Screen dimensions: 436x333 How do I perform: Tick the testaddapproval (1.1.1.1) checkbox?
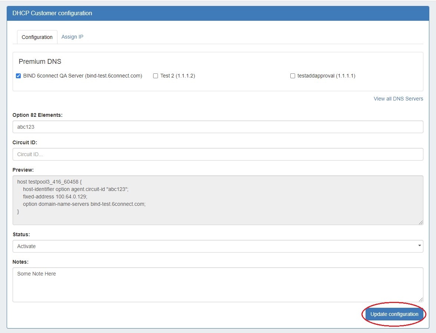click(x=293, y=76)
